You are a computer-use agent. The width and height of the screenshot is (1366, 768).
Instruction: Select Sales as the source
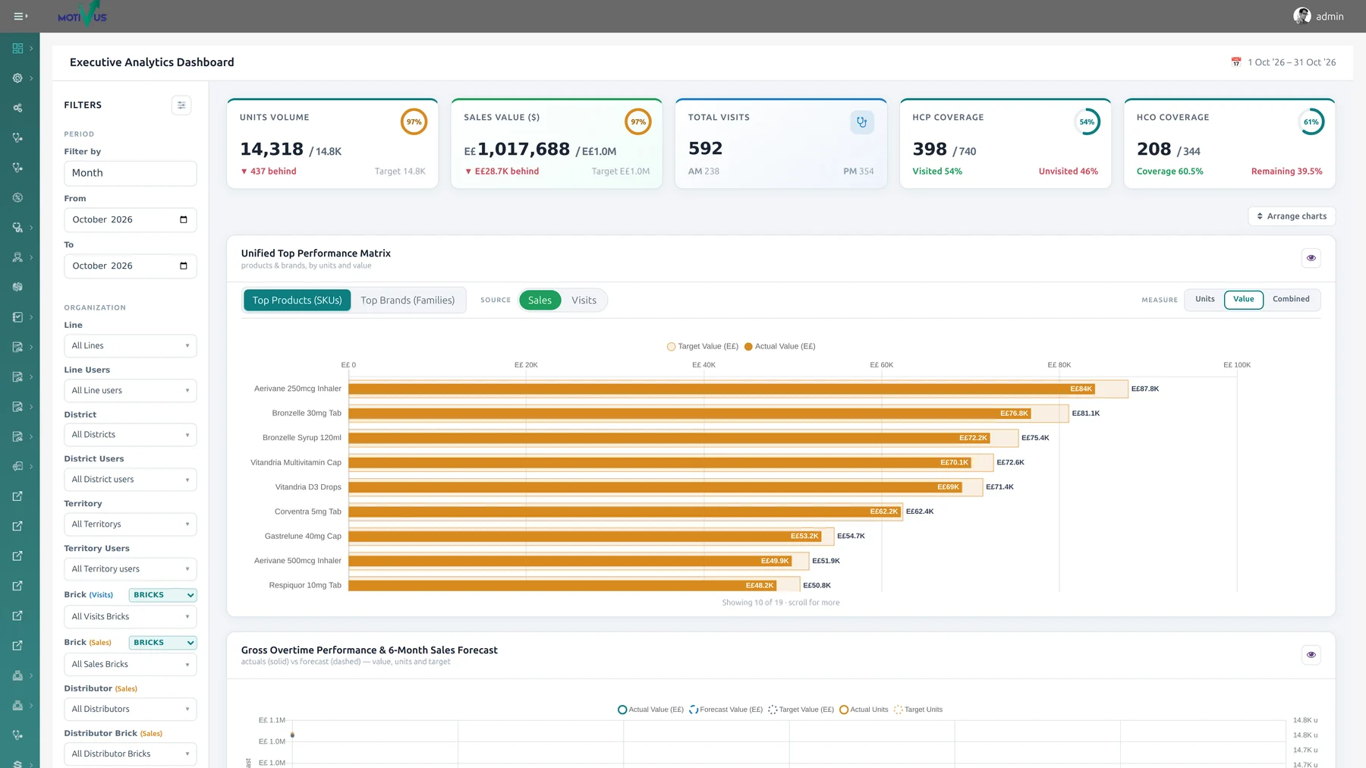pos(540,301)
